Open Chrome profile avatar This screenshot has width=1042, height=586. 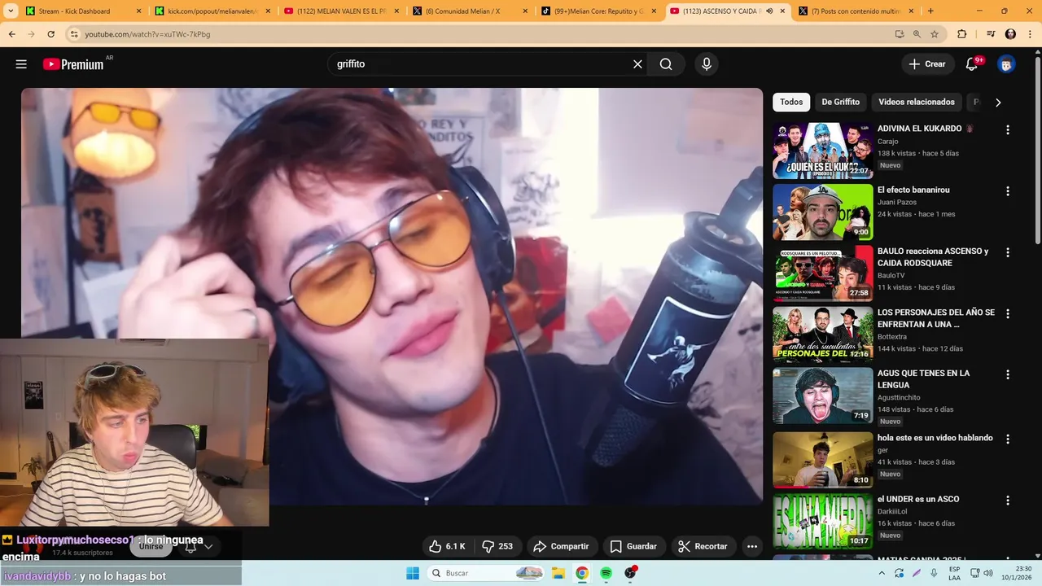1011,34
